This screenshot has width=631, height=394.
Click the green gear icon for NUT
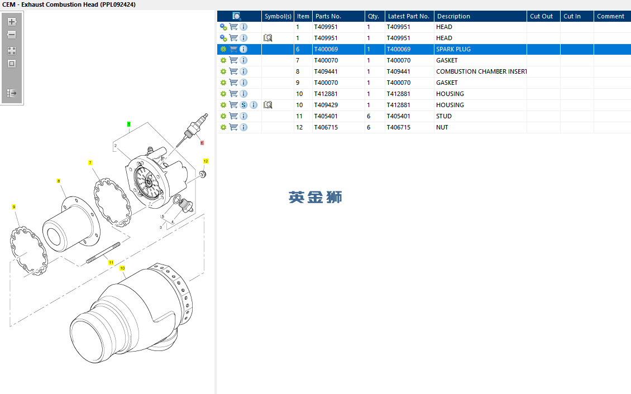pos(223,127)
